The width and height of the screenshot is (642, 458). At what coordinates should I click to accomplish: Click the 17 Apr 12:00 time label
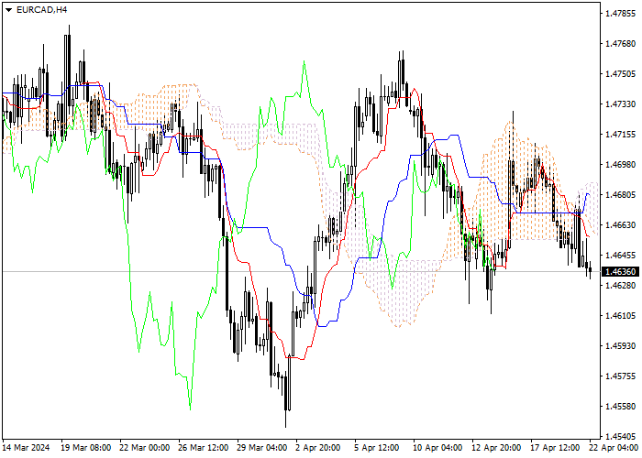[555, 448]
